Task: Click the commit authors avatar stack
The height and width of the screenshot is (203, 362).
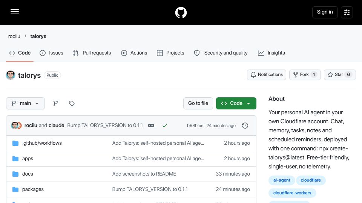Action: (16, 126)
